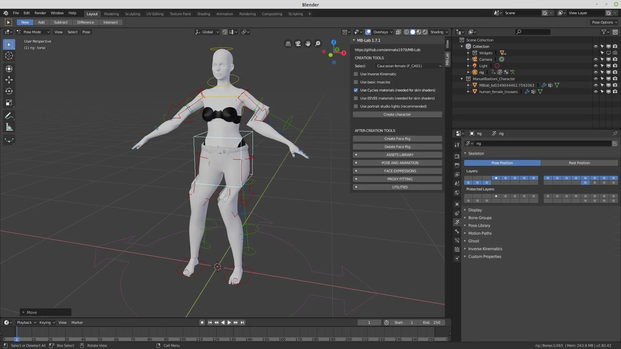The image size is (621, 349).
Task: Toggle Overlays display button
Action: tap(368, 32)
